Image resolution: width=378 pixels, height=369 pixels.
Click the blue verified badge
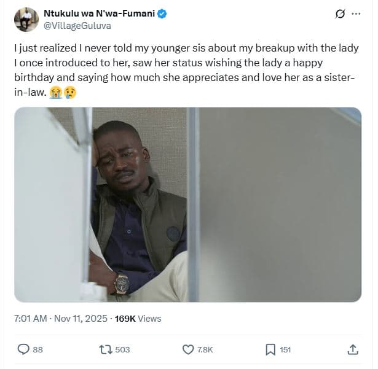pos(162,14)
